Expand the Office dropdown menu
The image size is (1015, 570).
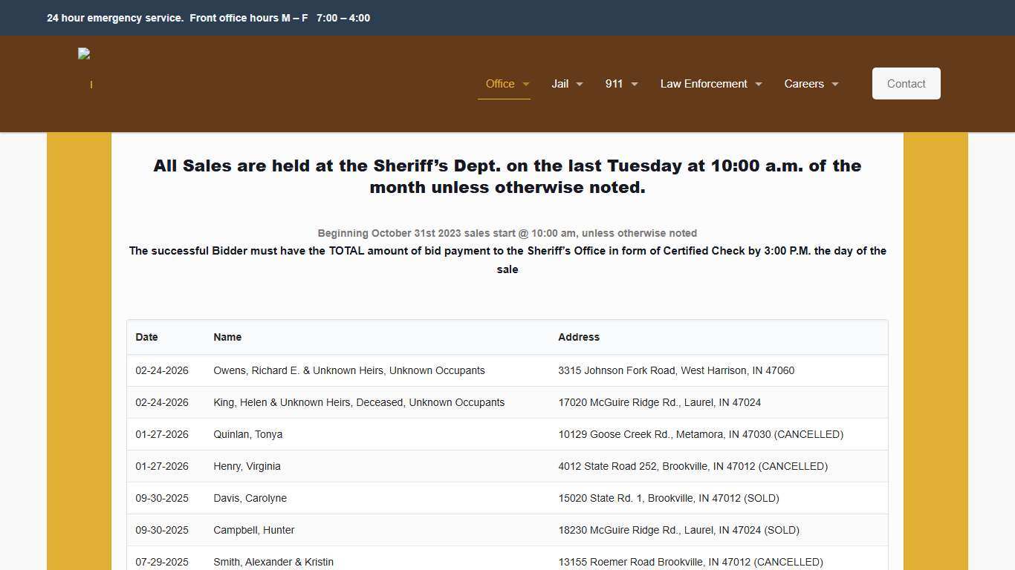click(x=527, y=84)
